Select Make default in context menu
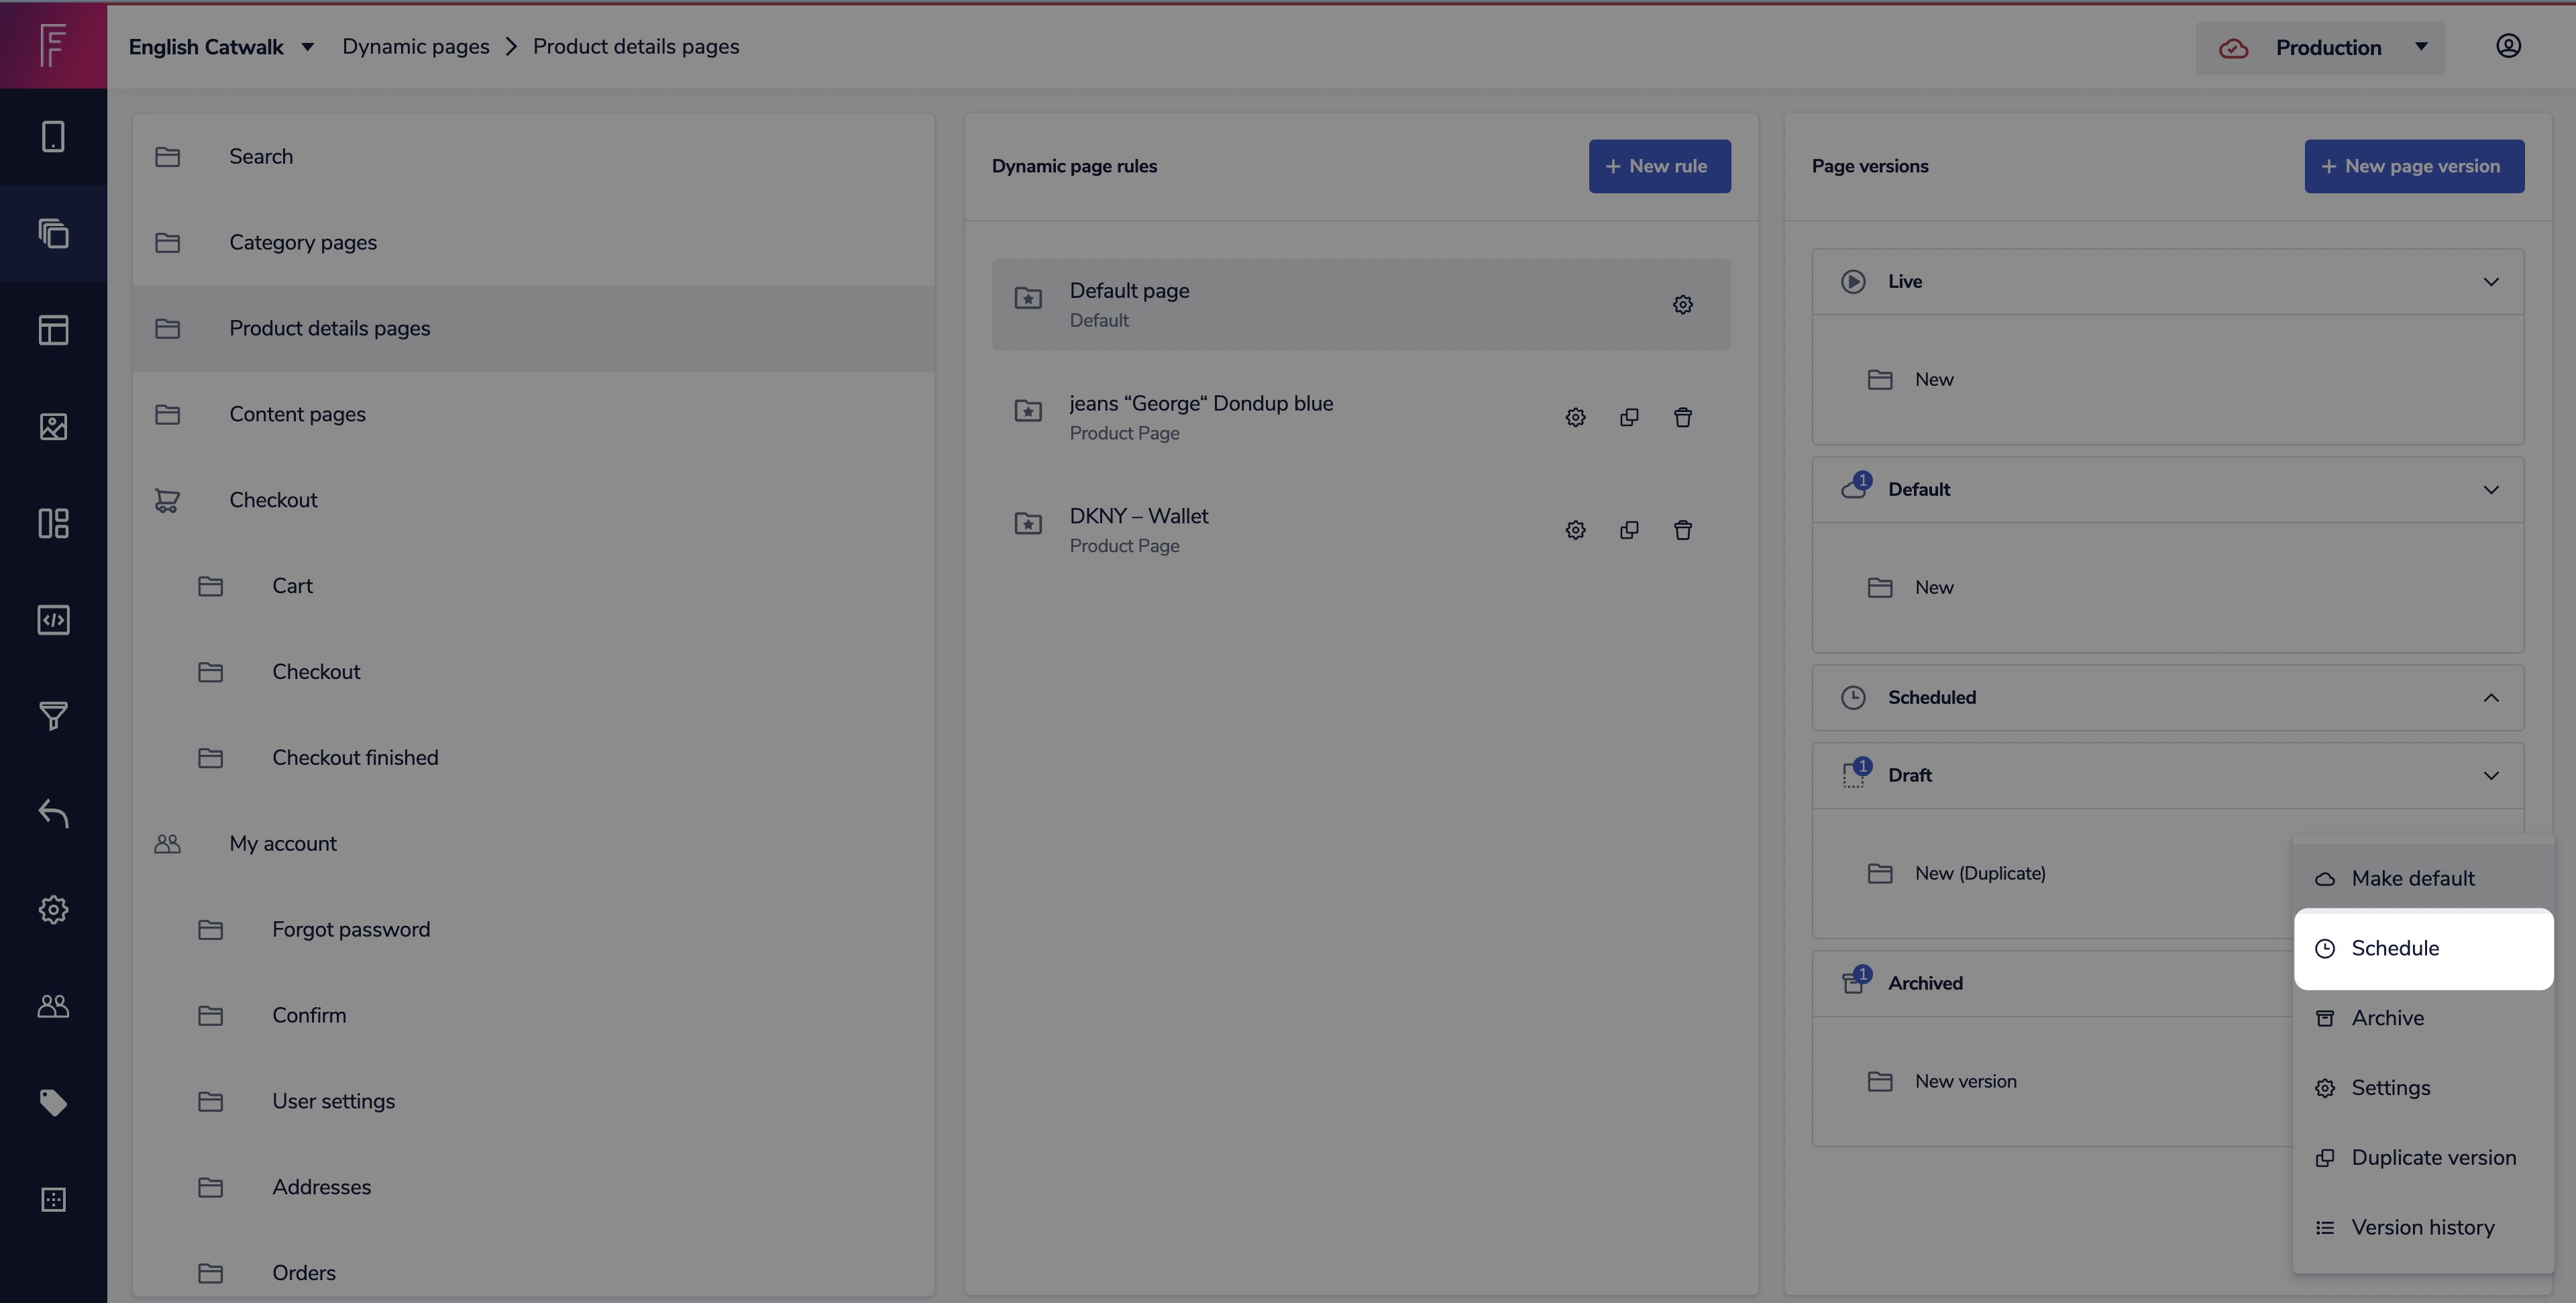Screen dimensions: 2576x1303 click(2412, 878)
